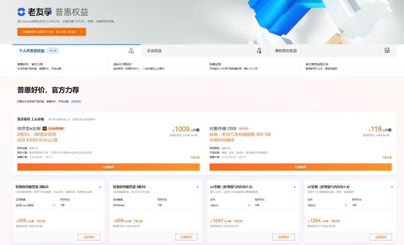404x245 pixels.
Task: Click 立即购买 for 对象存储 OSS
Action: click(x=300, y=167)
